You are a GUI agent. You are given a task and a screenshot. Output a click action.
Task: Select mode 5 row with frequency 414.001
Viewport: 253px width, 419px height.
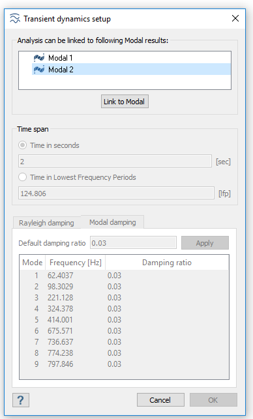[x=124, y=319]
